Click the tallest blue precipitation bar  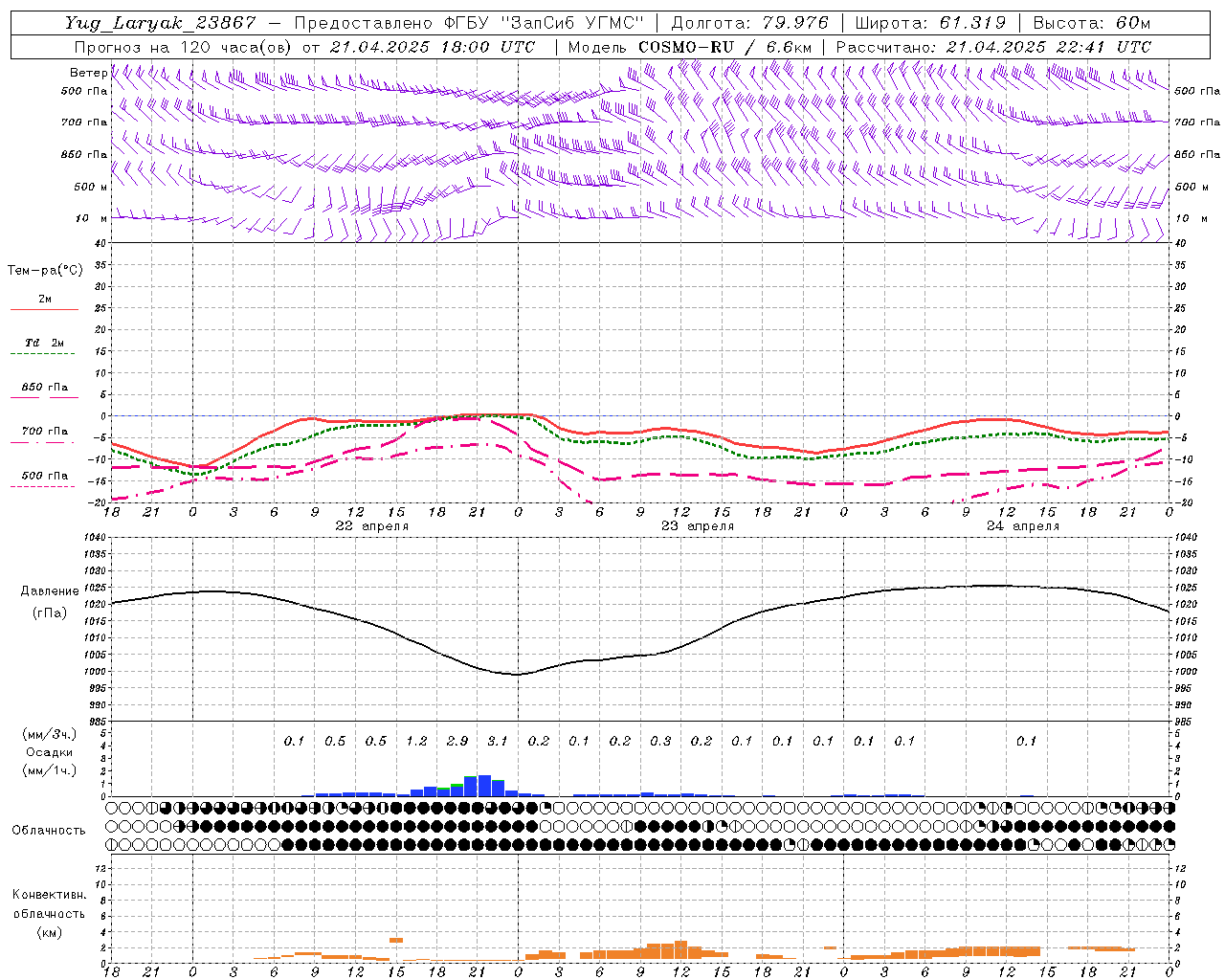[484, 786]
